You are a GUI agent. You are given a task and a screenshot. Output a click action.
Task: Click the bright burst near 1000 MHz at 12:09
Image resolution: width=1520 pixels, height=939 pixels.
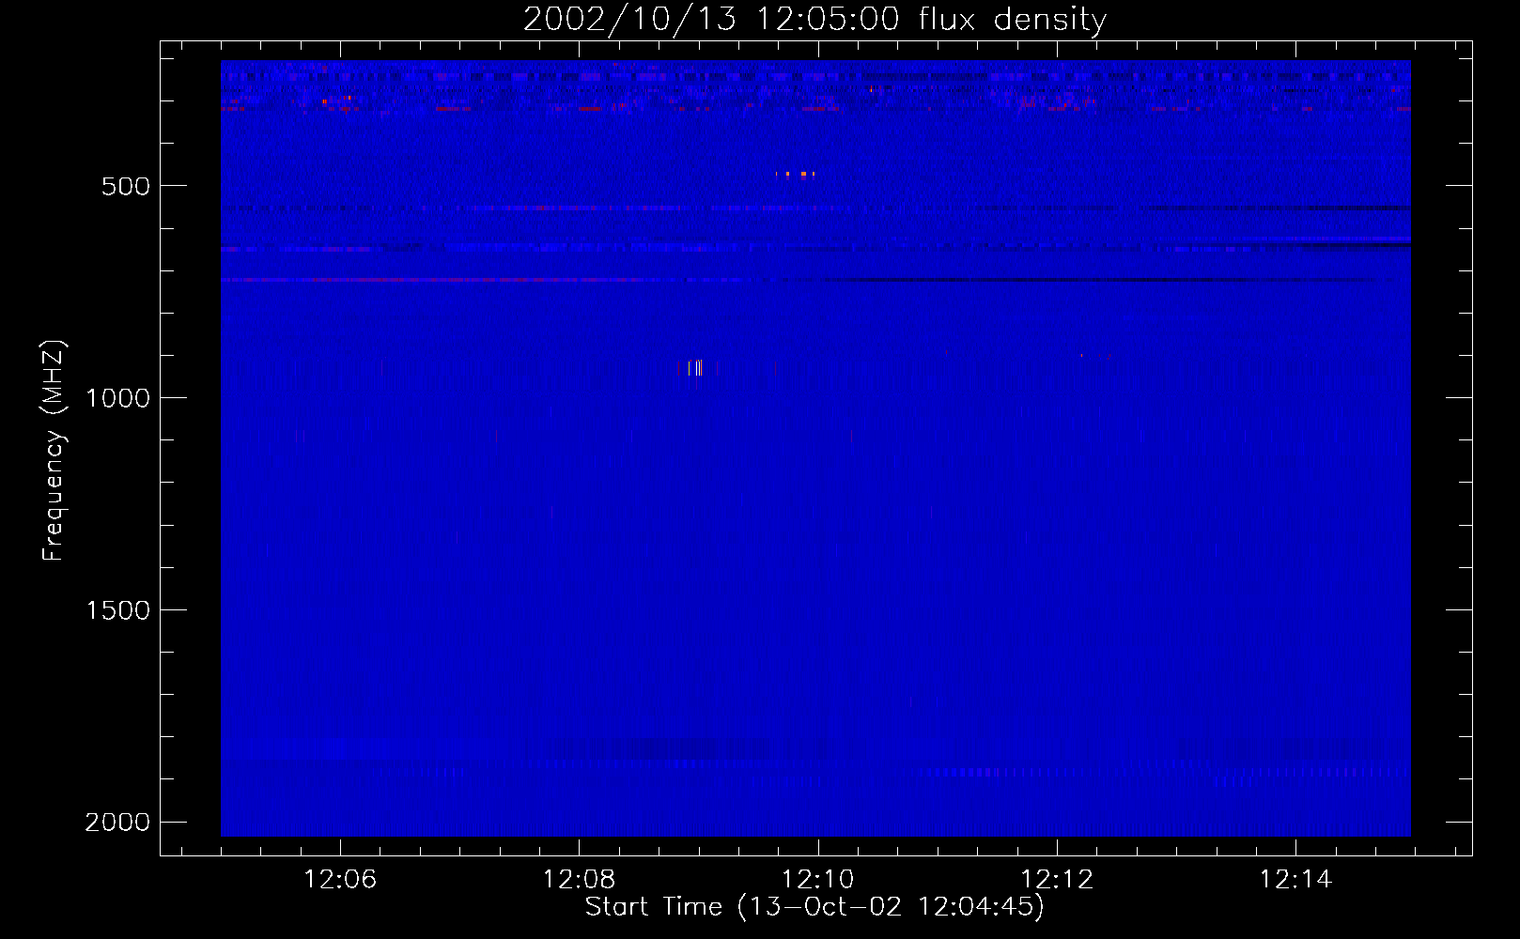click(x=696, y=368)
